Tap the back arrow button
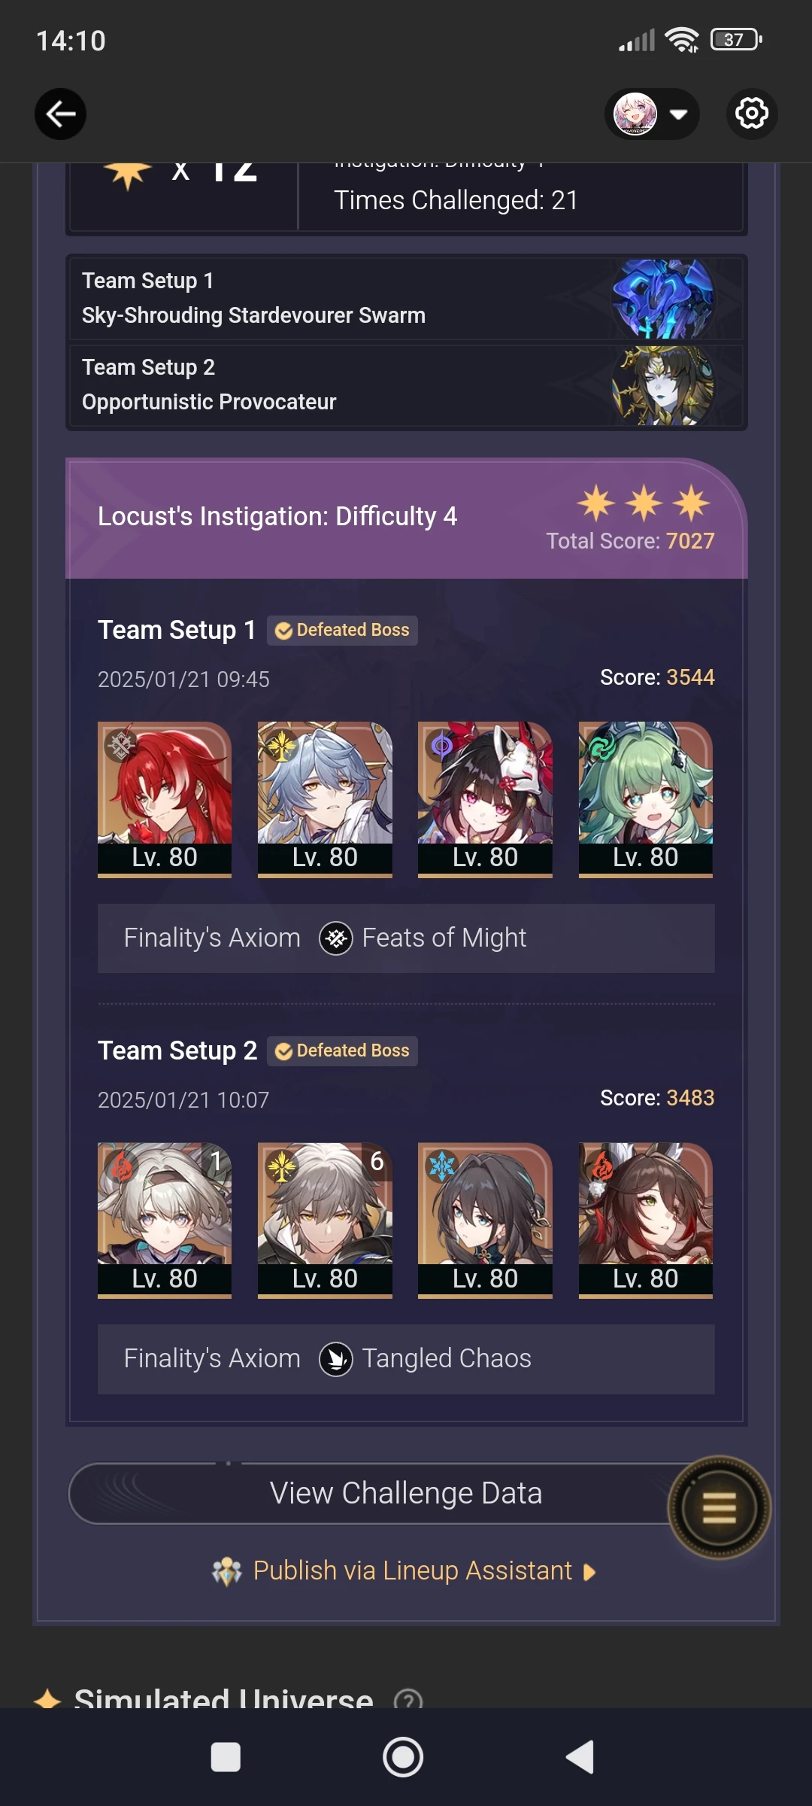Screen dimensions: 812x1806 tap(60, 114)
